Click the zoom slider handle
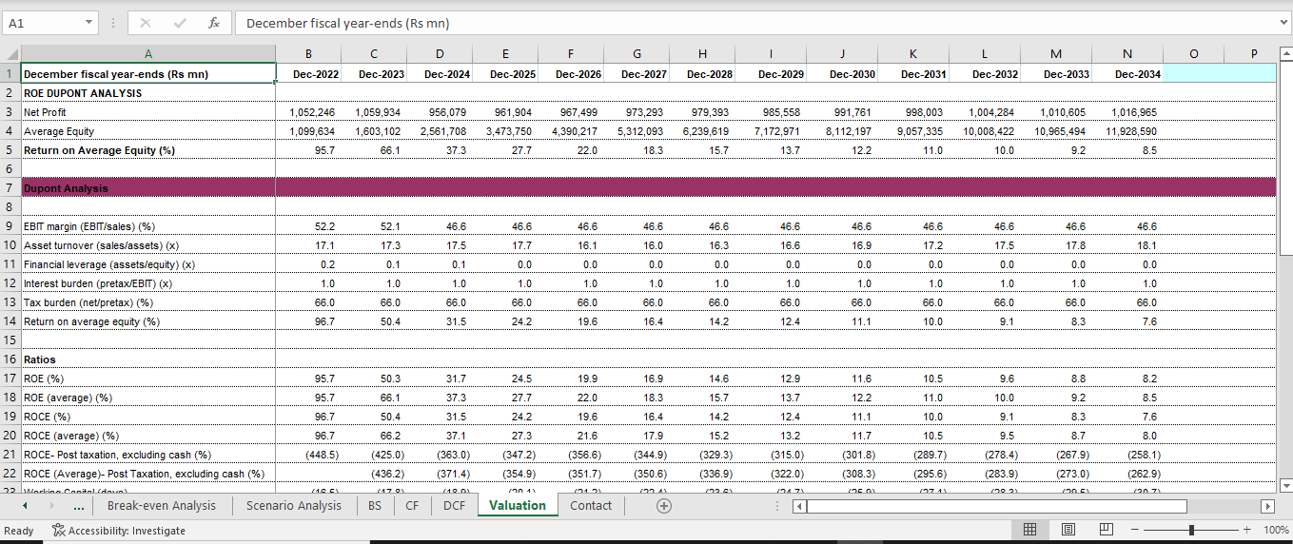 [1191, 530]
